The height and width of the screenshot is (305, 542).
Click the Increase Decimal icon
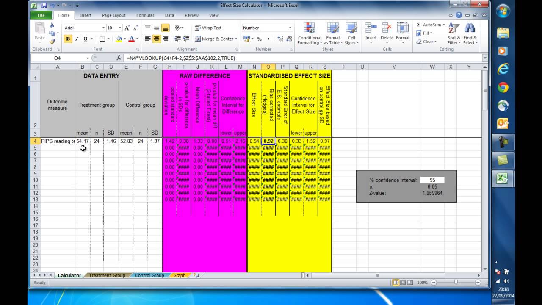coord(280,39)
